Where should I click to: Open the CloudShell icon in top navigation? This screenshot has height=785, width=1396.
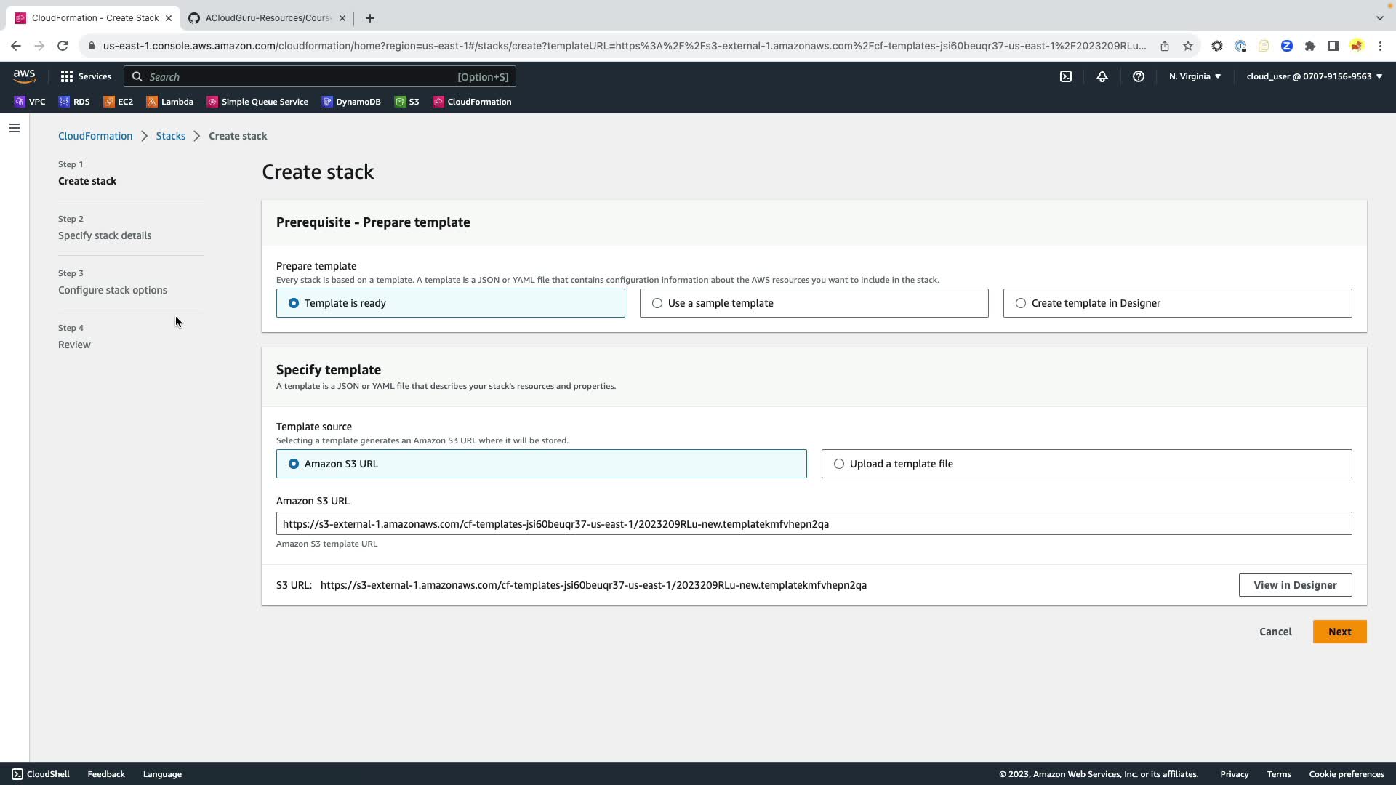1066,76
